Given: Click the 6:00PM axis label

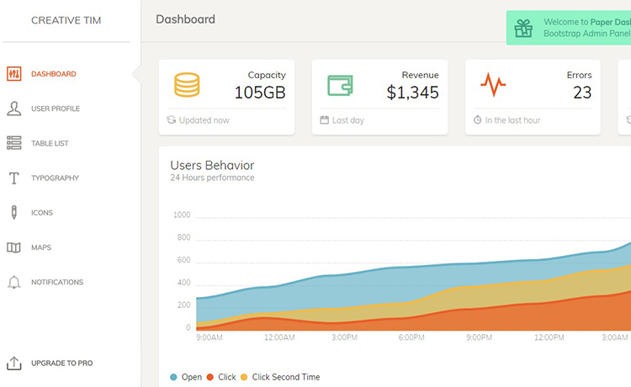Looking at the screenshot, I should pyautogui.click(x=411, y=337).
